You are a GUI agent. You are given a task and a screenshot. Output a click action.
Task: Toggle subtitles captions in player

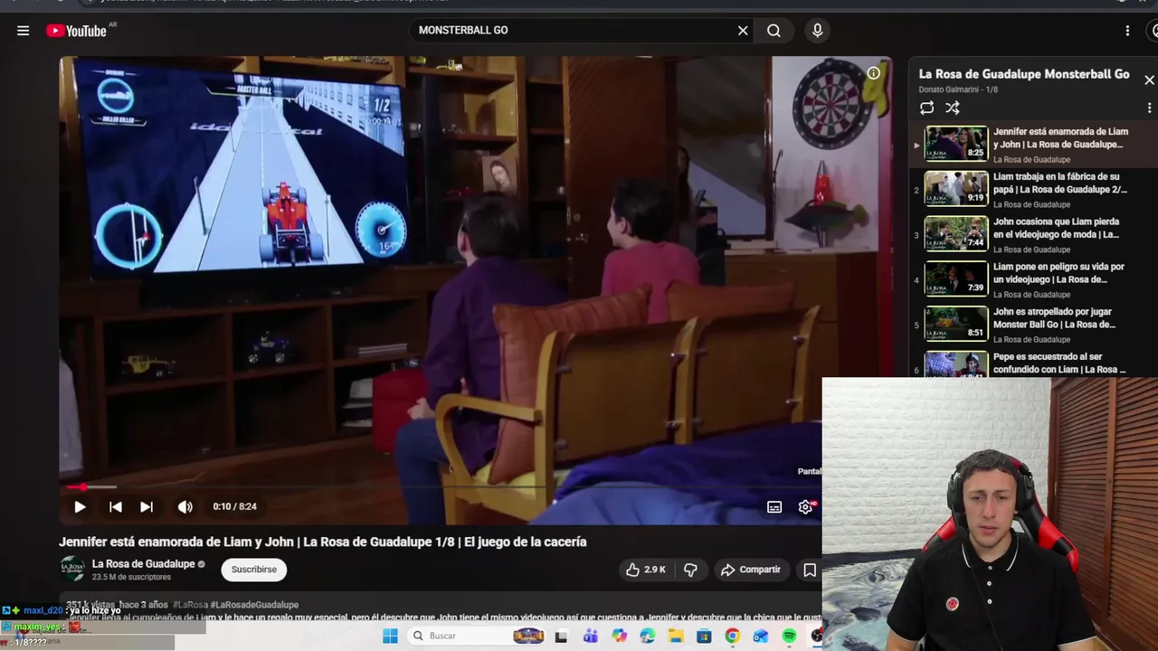tap(774, 506)
